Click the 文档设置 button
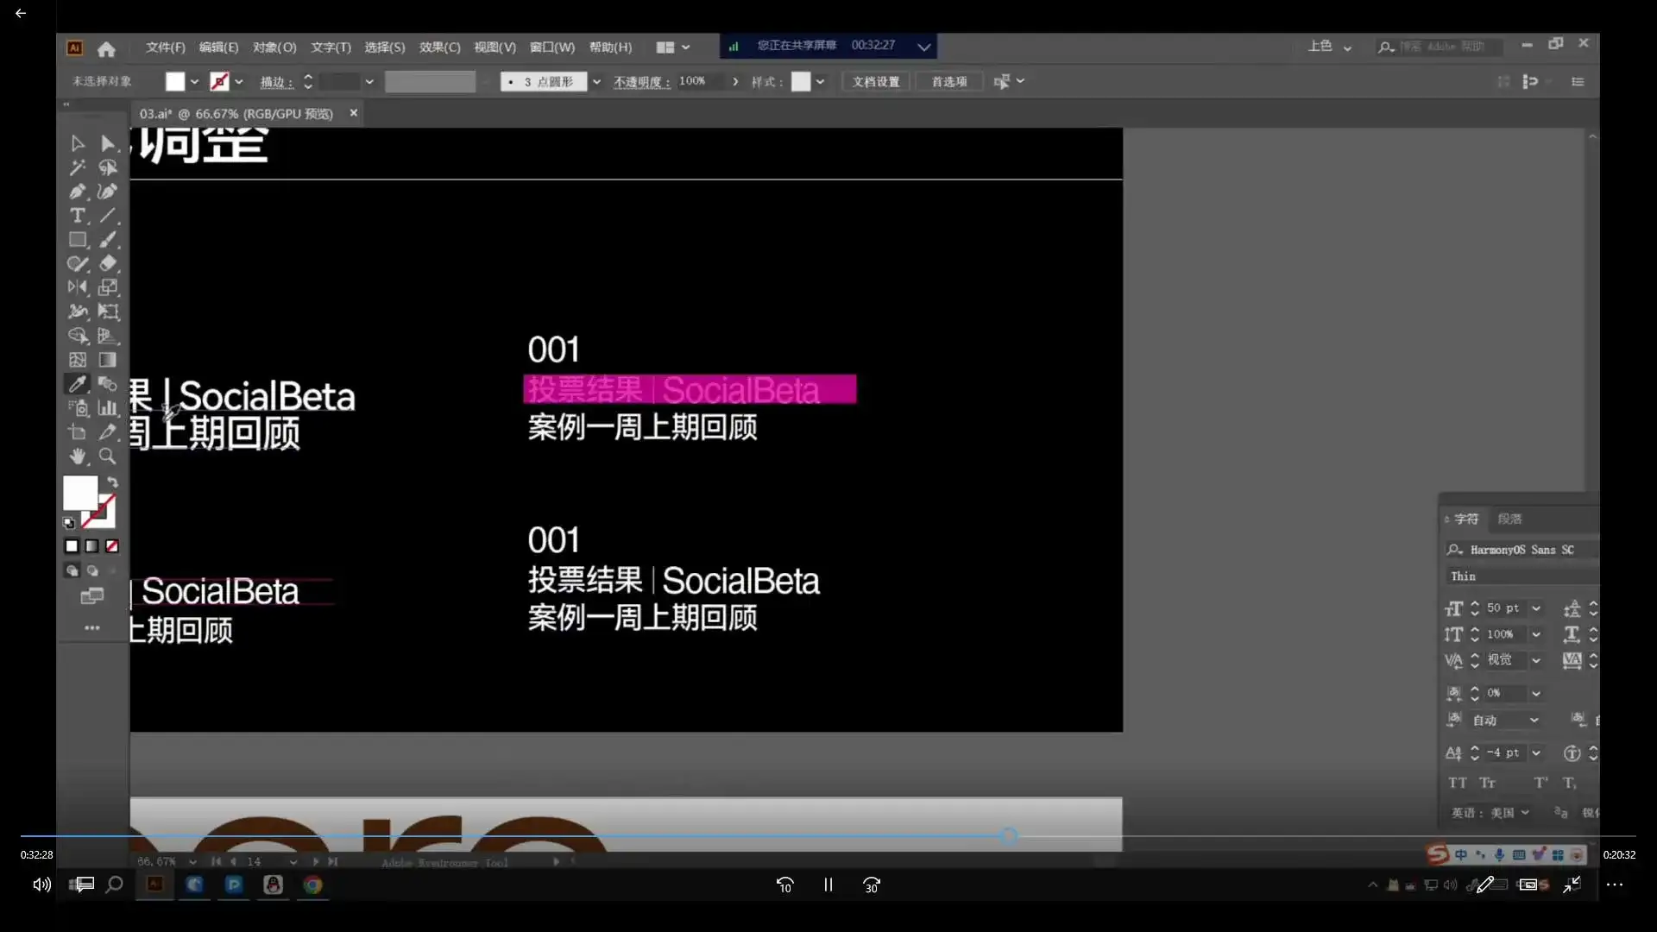 click(874, 81)
